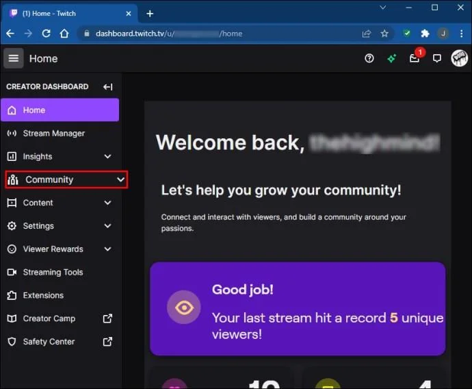Open the hamburger navigation menu
The width and height of the screenshot is (472, 389).
pyautogui.click(x=14, y=58)
